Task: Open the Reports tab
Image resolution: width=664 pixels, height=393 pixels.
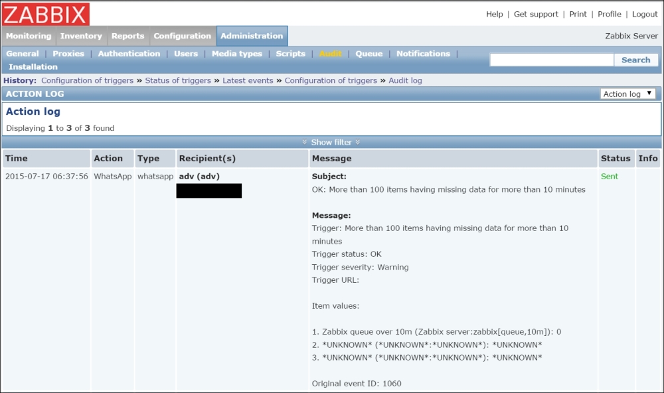Action: (127, 36)
